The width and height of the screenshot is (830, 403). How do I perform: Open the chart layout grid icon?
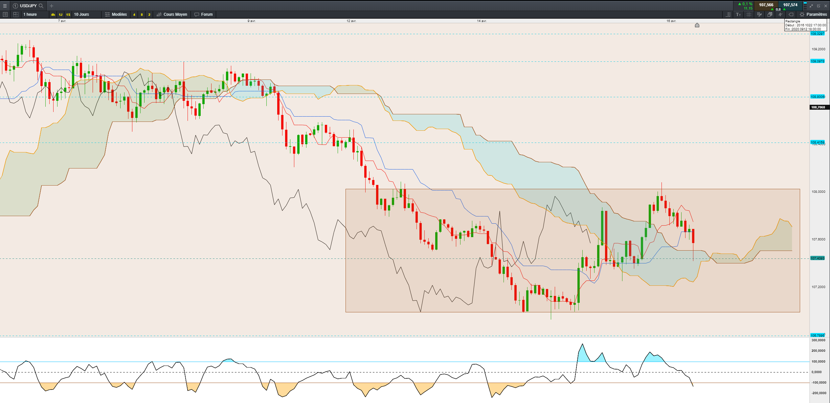(16, 14)
